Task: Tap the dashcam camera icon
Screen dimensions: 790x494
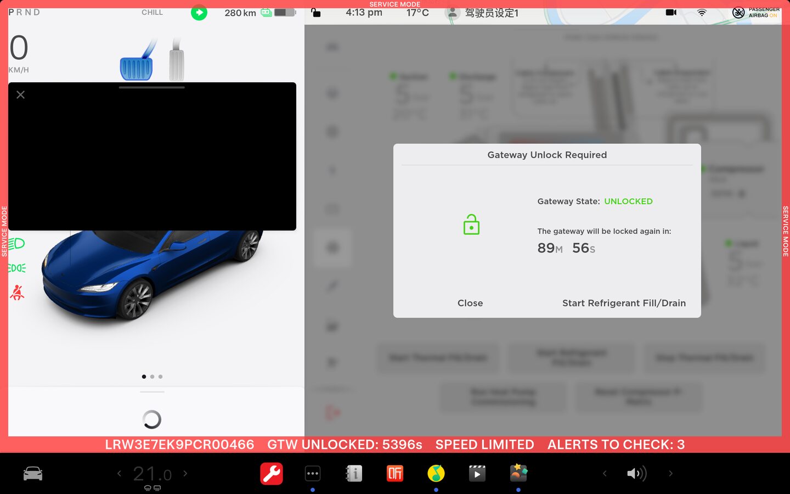Action: (x=671, y=12)
